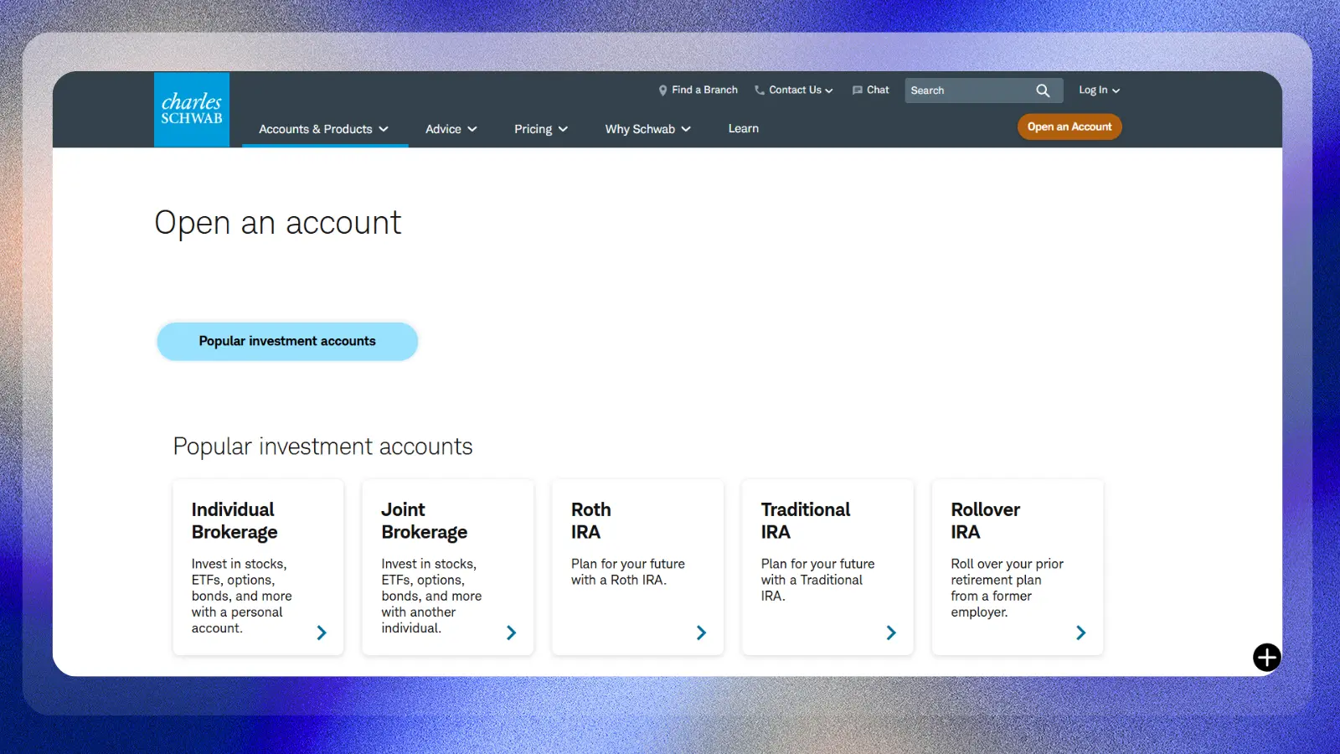Click the Individual Brokerage card heading
The width and height of the screenshot is (1340, 754).
pyautogui.click(x=234, y=521)
